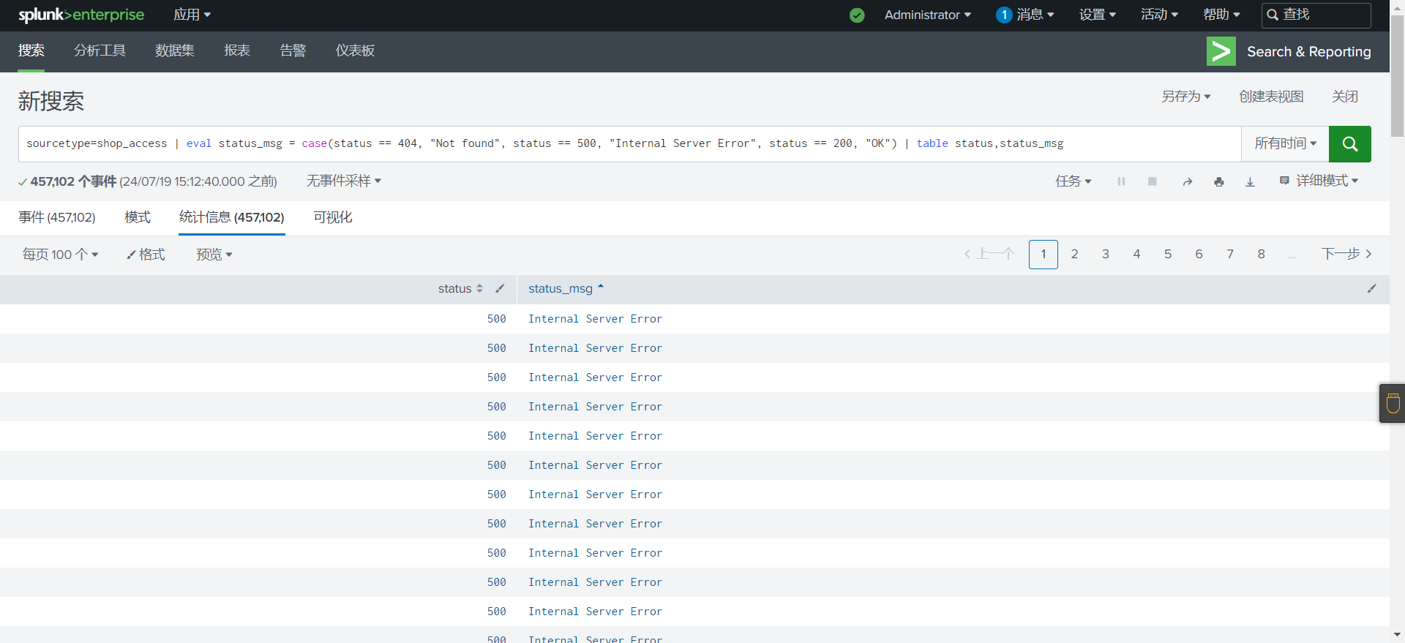Switch to the 可视化 tab
This screenshot has height=643, width=1405.
tap(332, 217)
